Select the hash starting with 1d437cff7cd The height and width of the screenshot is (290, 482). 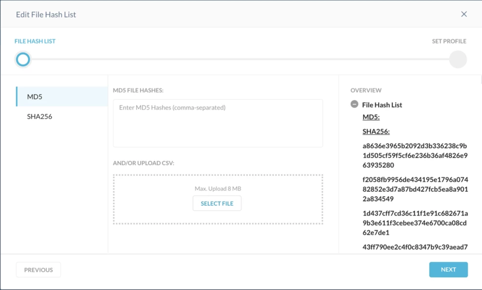[x=415, y=223]
